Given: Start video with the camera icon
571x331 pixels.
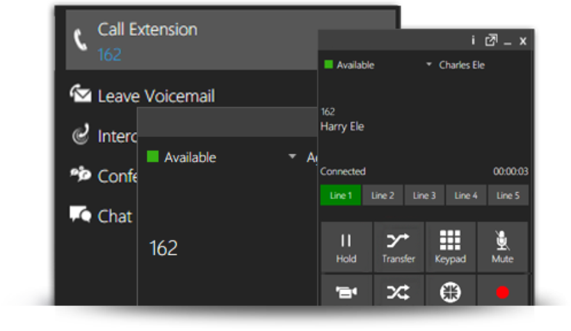Looking at the screenshot, I should (346, 292).
